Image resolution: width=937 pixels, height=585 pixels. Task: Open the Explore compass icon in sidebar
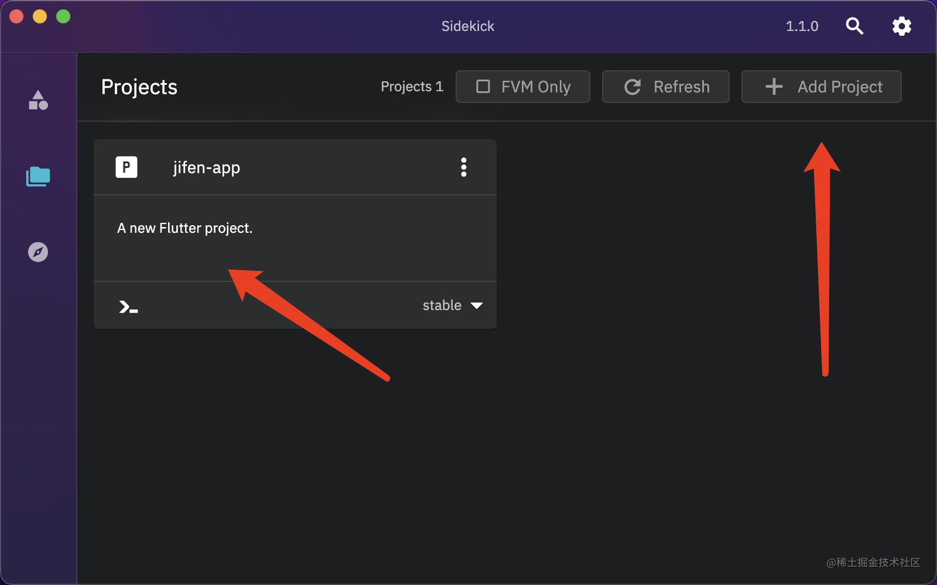point(38,252)
